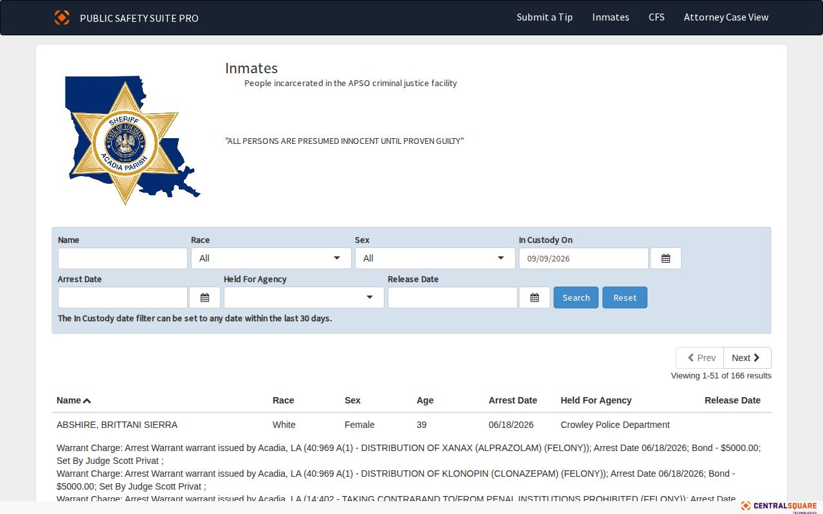
Task: Open the PUBLIC SAFETY SUITE PRO home link
Action: (139, 18)
